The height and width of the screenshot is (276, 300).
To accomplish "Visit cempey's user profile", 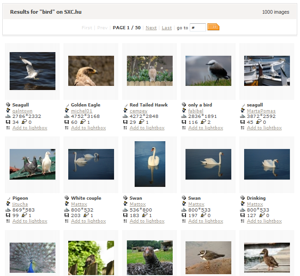I will click(x=138, y=111).
